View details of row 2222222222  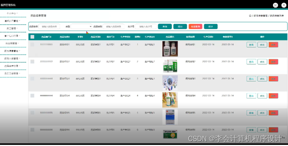[251, 62]
